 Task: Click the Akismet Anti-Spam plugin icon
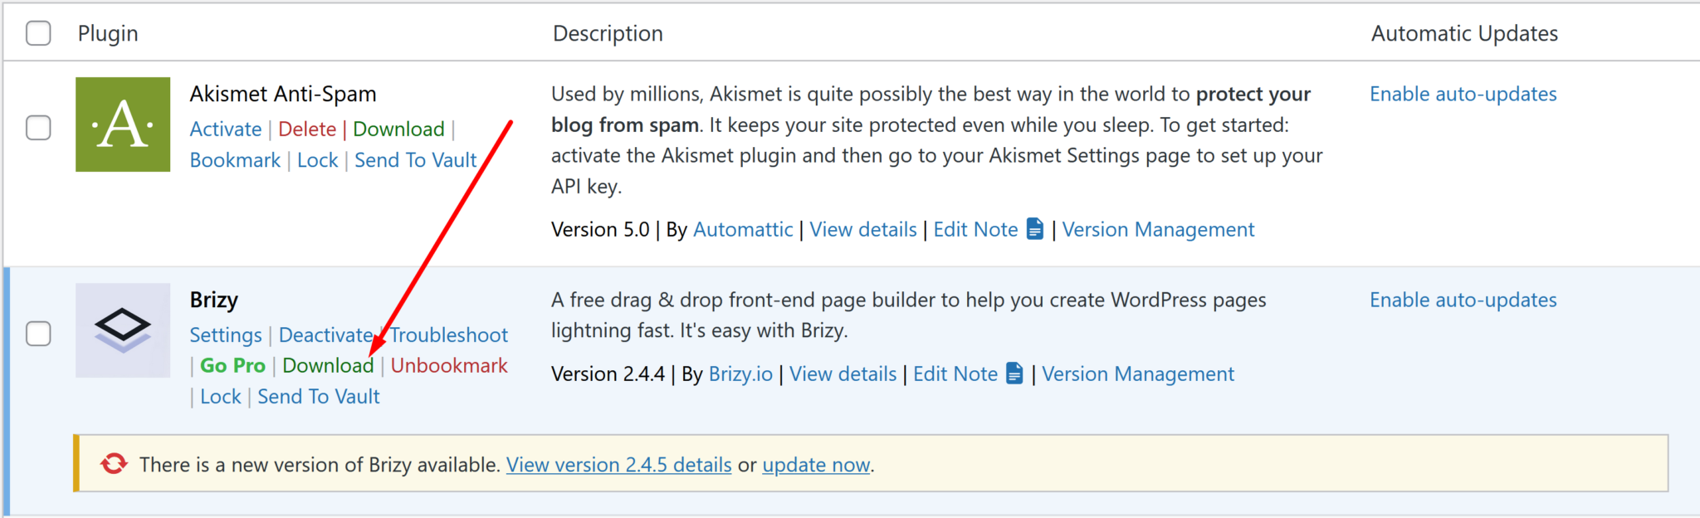point(123,125)
